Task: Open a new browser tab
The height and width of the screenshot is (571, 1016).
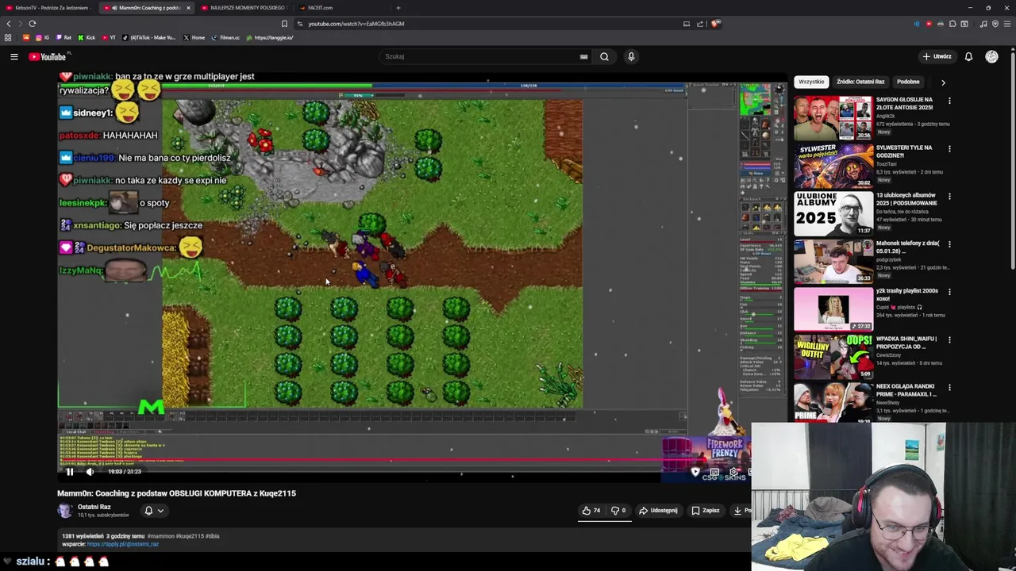Action: coord(398,8)
